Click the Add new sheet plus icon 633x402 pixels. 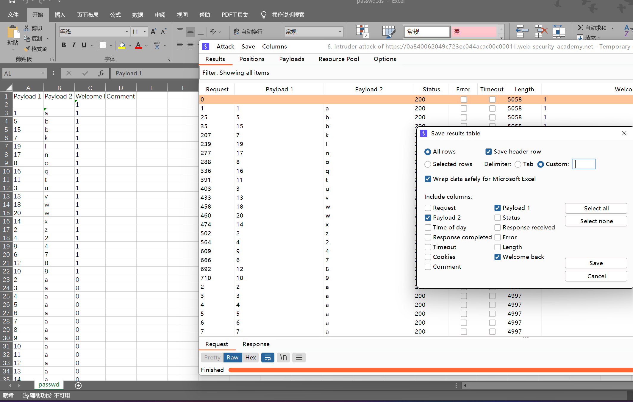tap(78, 386)
